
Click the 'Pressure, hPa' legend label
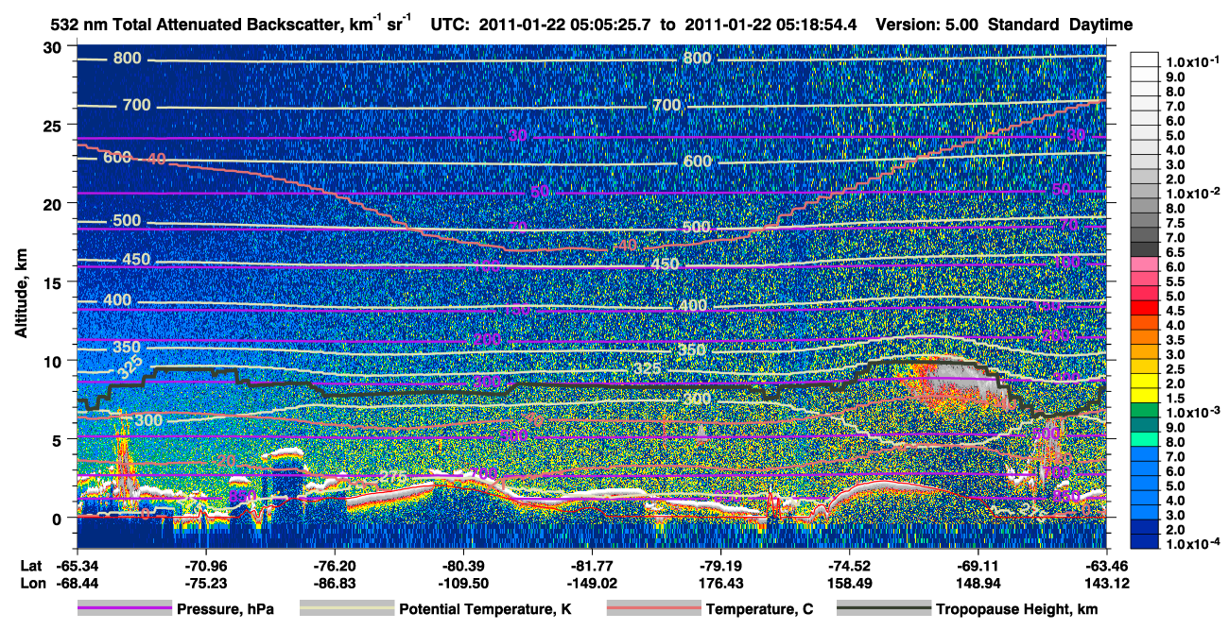pos(226,609)
